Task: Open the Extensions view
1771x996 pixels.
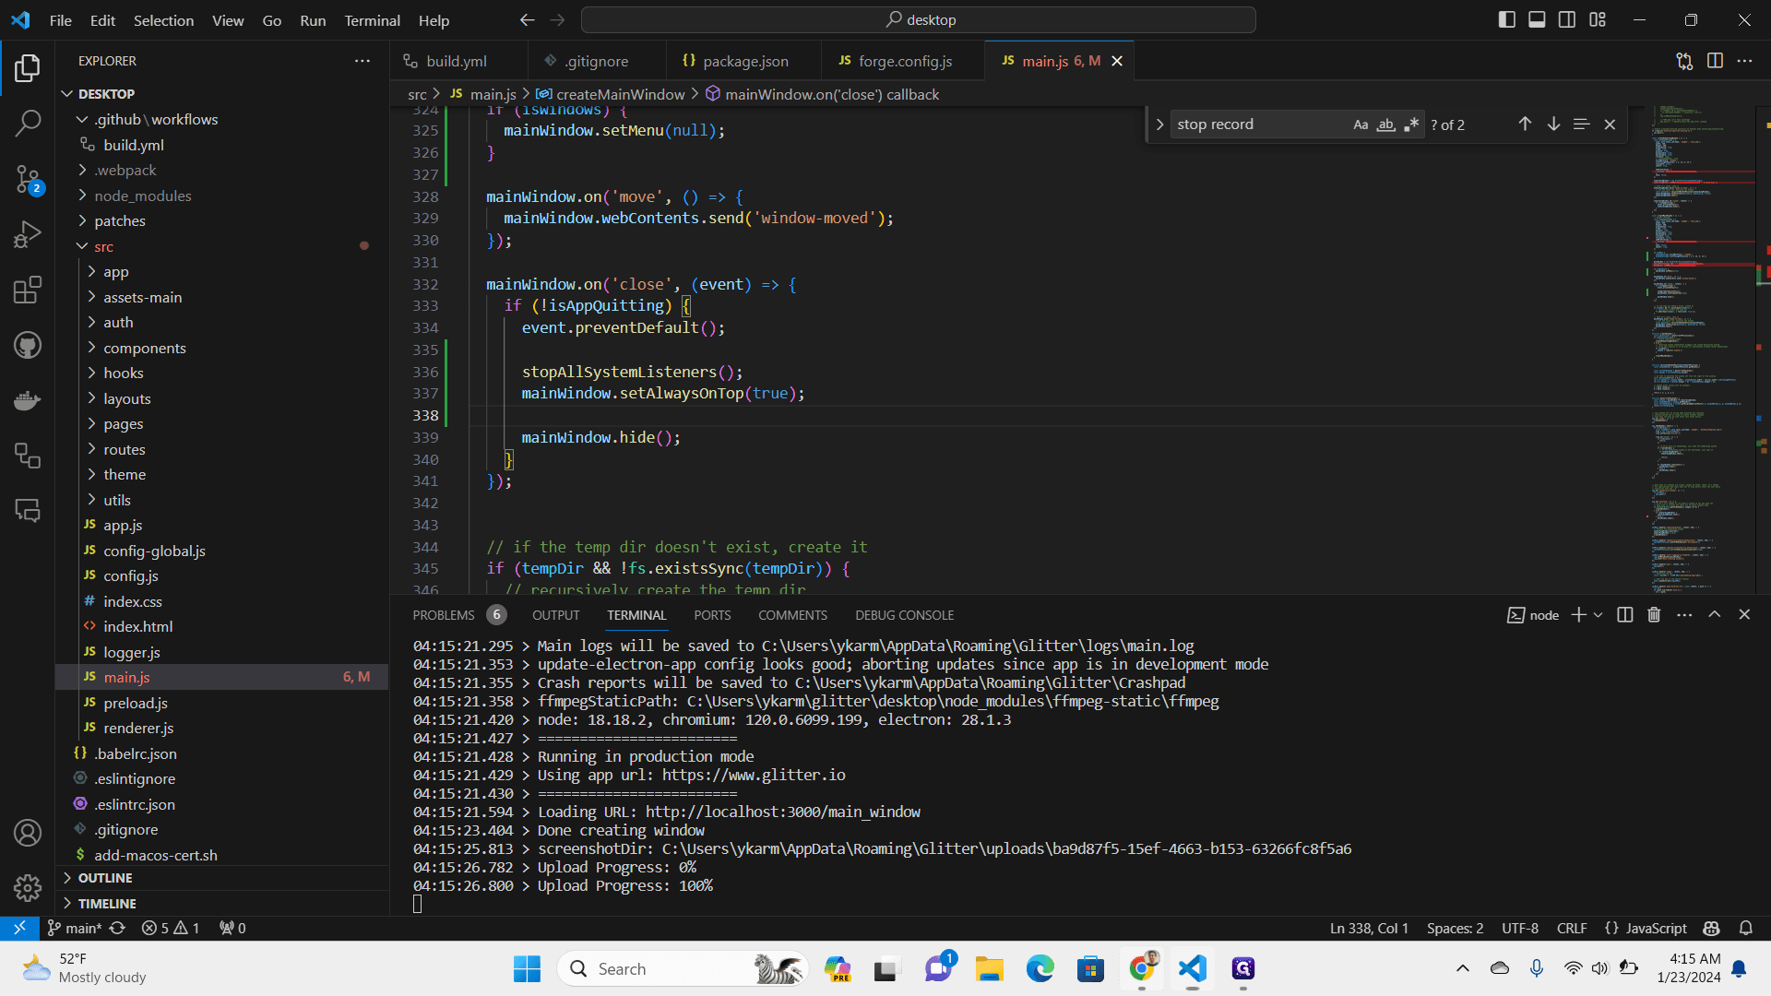Action: coord(28,290)
